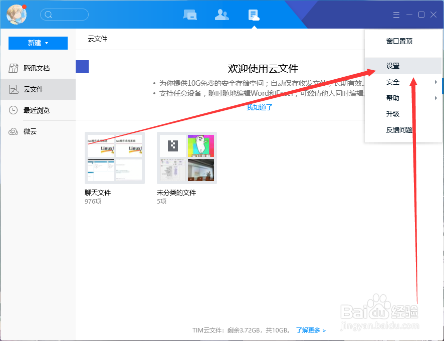Click the 腾讯文档 document icon
Screen dimensions: 444x341
pos(14,68)
